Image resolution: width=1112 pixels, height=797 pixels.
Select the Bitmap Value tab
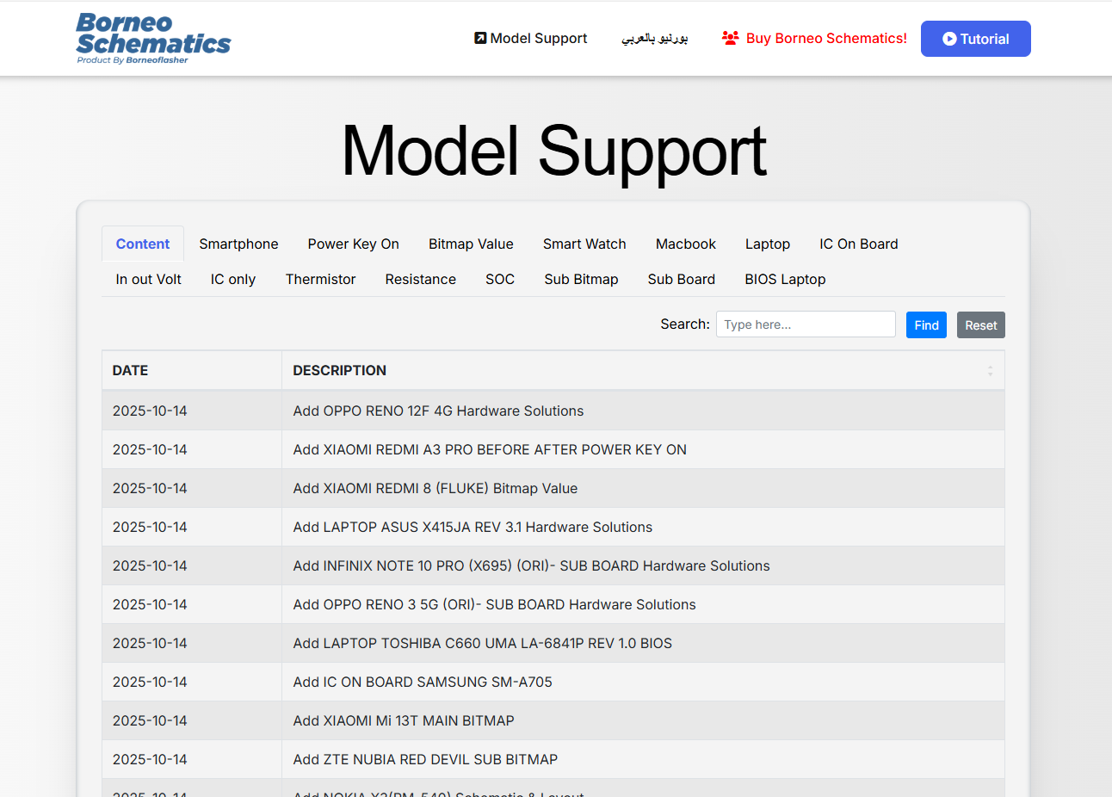coord(471,244)
